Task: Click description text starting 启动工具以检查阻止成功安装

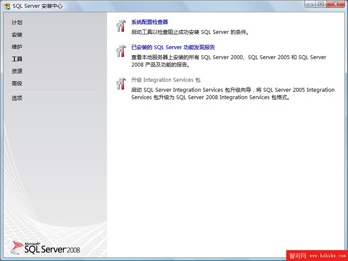Action: (x=191, y=32)
